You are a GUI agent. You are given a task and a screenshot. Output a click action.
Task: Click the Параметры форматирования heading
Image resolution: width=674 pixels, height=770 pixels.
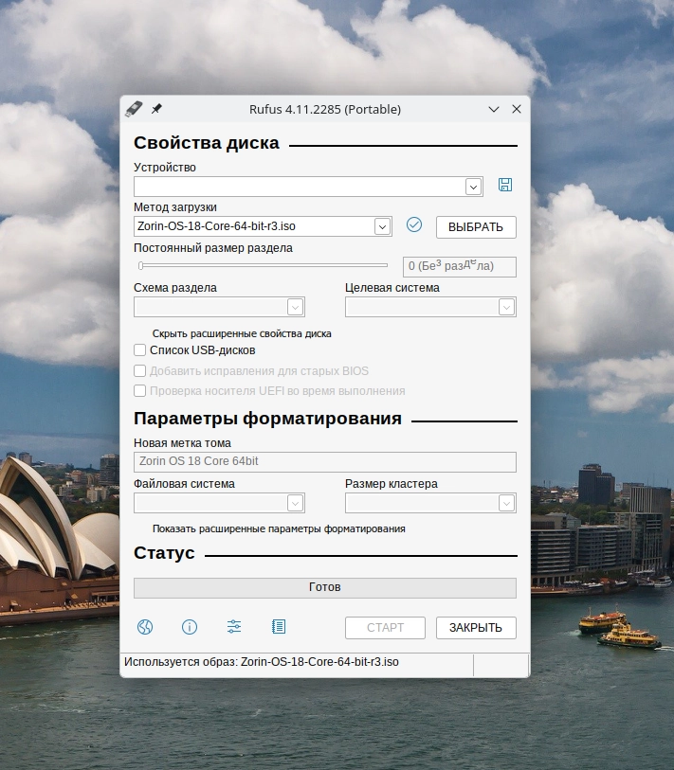coord(267,419)
